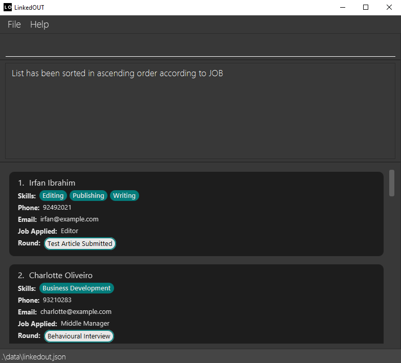Select the Irfan Ibrahim applicant name
This screenshot has height=363, width=401.
(52, 183)
